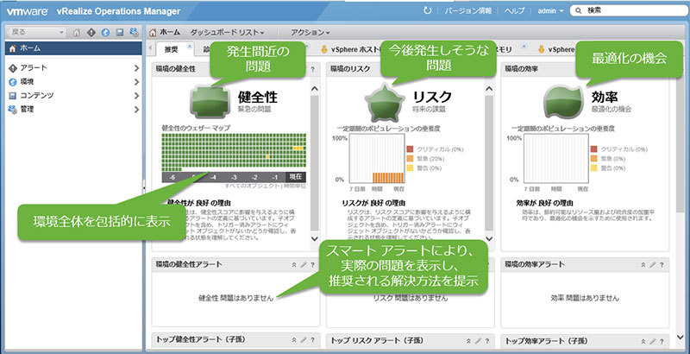The width and height of the screenshot is (690, 354).
Task: Switch to the vSphere ホスト dashboard tab
Action: (350, 49)
